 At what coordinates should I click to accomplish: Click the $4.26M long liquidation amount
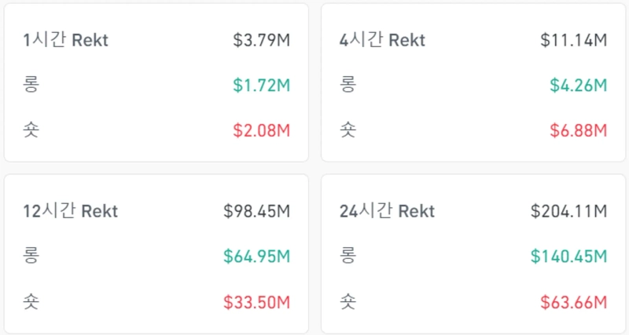click(x=578, y=85)
